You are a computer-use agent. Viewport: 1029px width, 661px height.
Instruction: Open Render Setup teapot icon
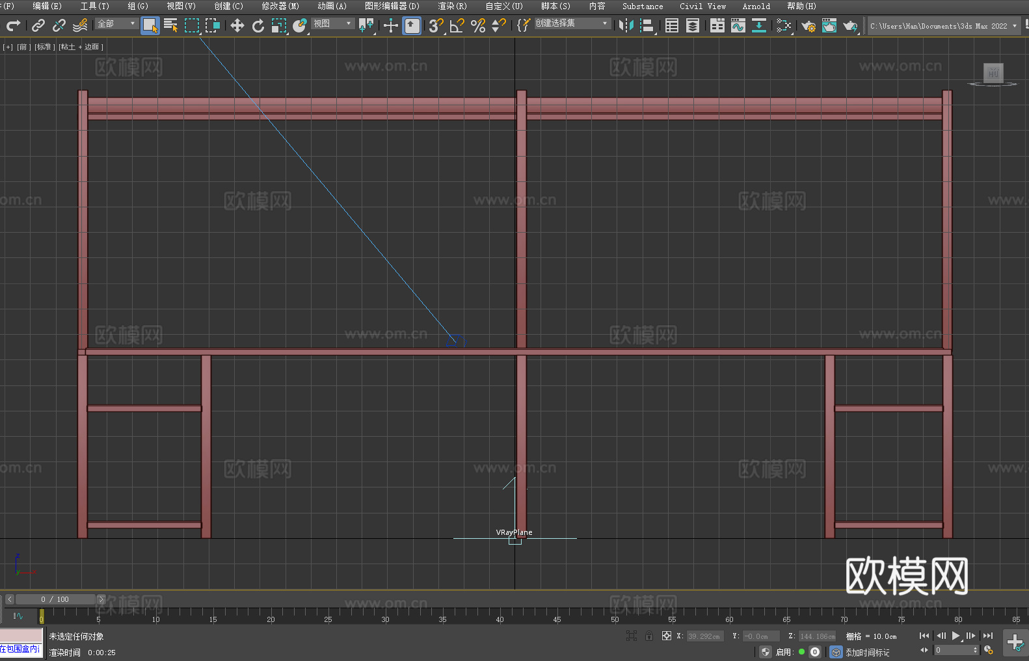pyautogui.click(x=808, y=25)
